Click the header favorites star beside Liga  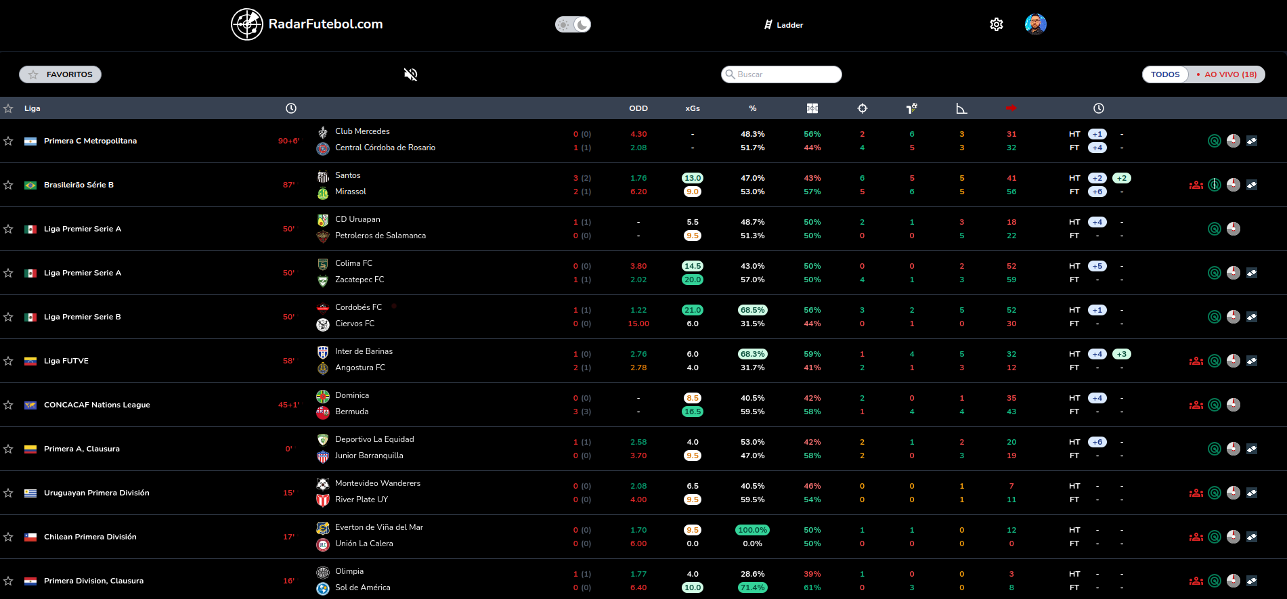coord(8,108)
